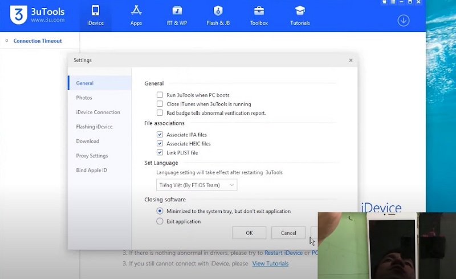Open the Toolbox section
This screenshot has height=279, width=456.
point(259,15)
